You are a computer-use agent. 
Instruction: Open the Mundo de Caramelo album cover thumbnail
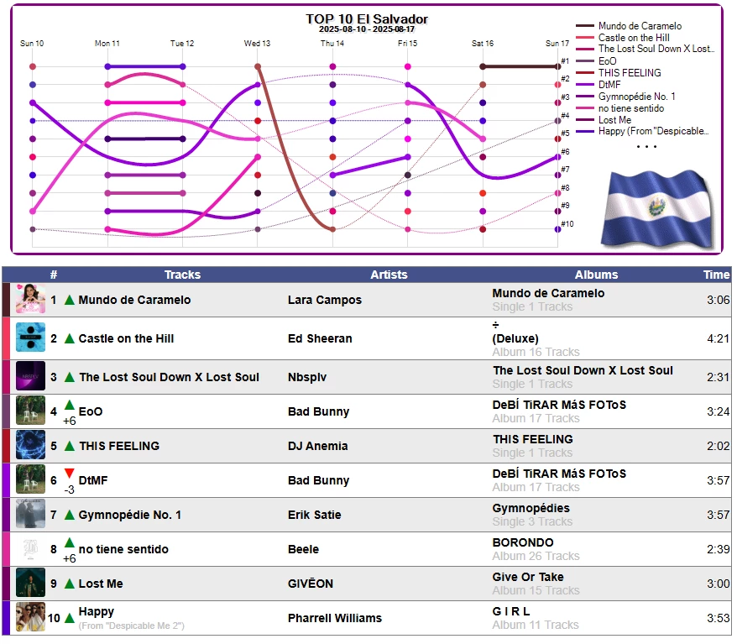click(30, 299)
